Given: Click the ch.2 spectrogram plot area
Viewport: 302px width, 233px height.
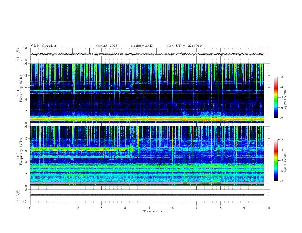Looking at the screenshot, I should pos(149,160).
